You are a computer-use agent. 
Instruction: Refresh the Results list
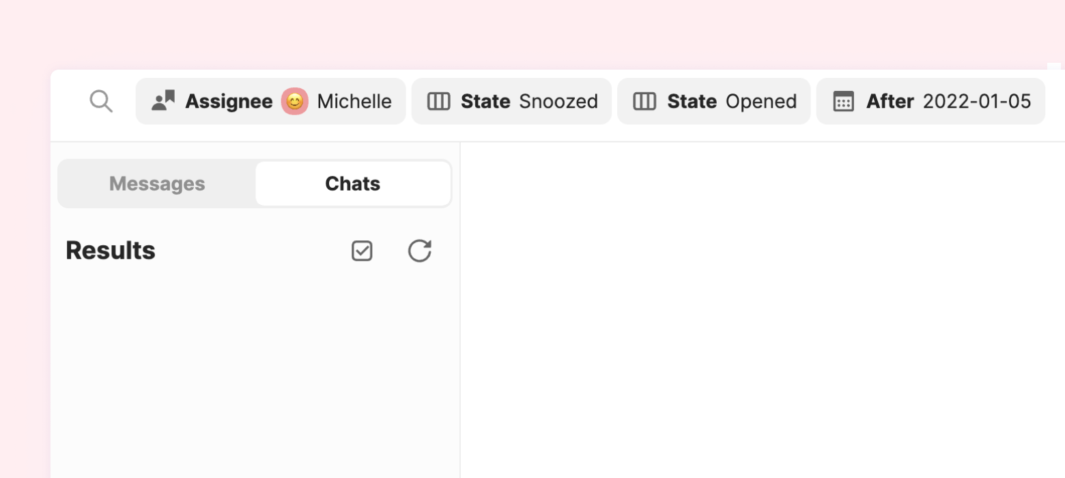pyautogui.click(x=420, y=251)
